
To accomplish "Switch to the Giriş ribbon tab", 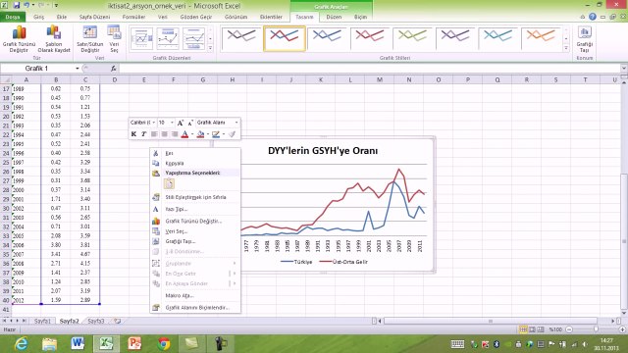I will pyautogui.click(x=39, y=17).
